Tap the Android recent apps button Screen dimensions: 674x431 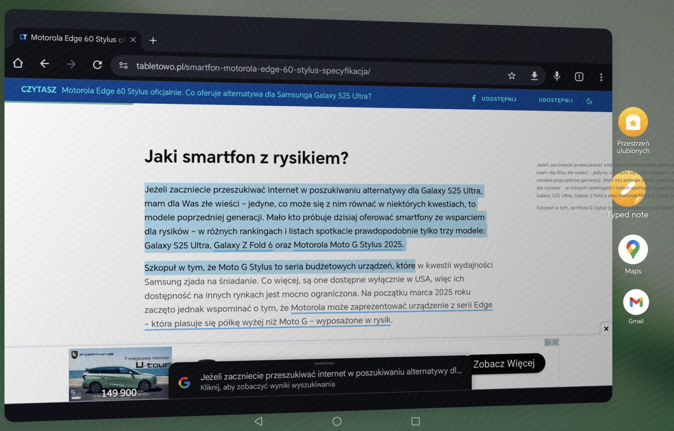click(x=415, y=421)
